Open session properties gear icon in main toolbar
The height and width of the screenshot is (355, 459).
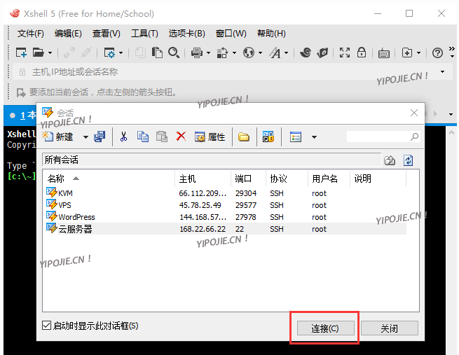coord(110,53)
